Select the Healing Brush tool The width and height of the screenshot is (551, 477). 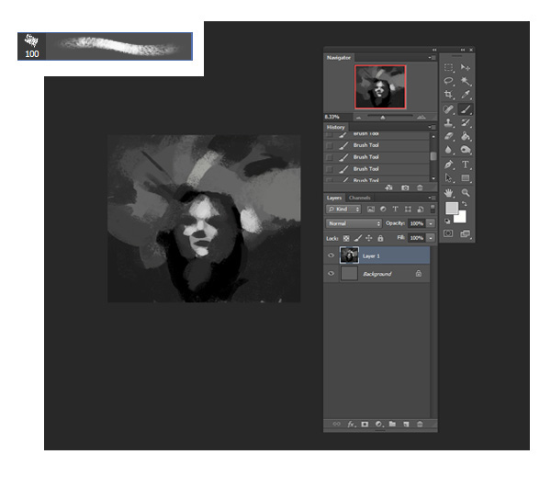pos(448,109)
